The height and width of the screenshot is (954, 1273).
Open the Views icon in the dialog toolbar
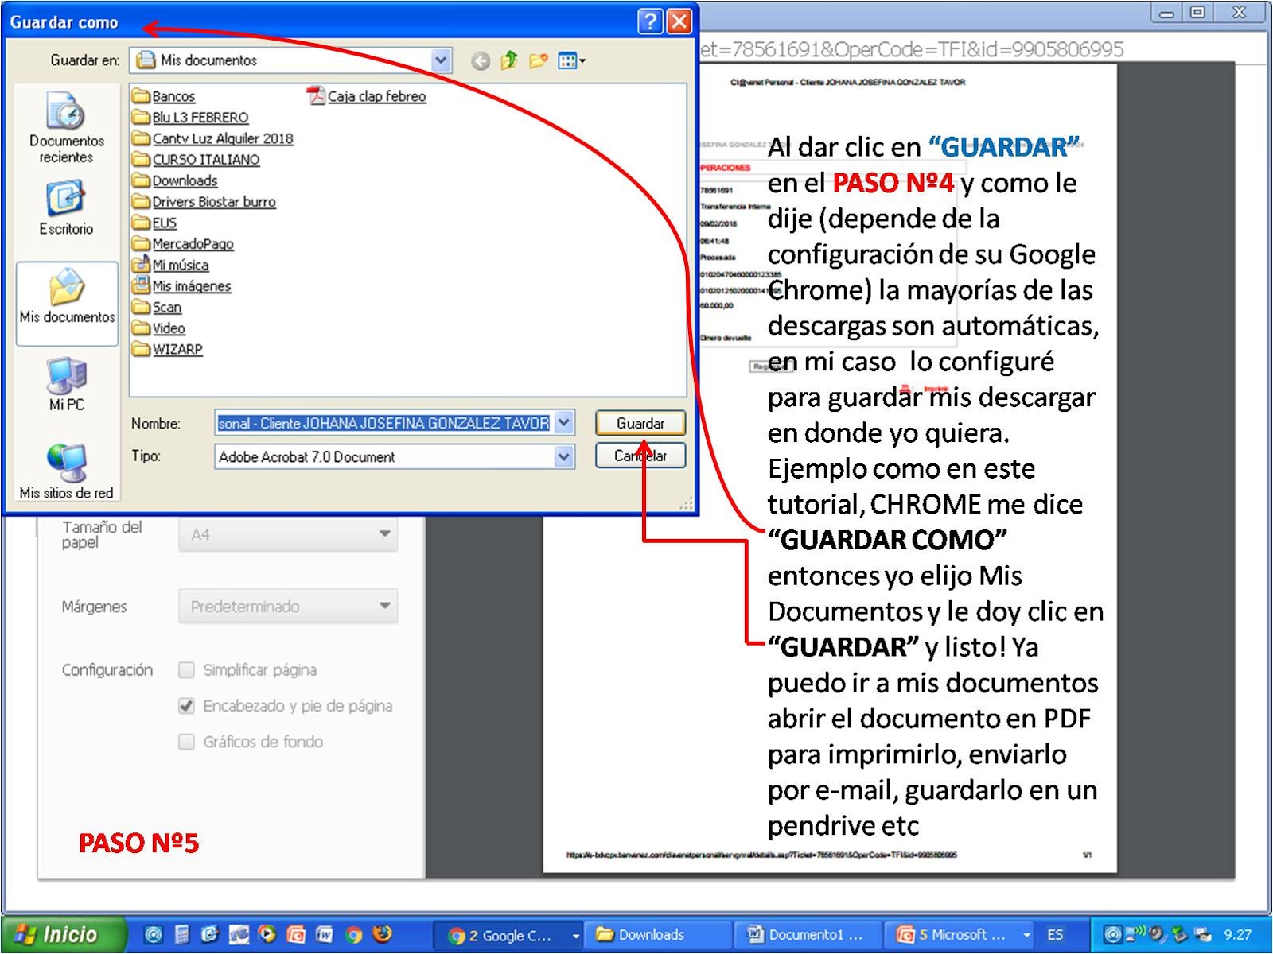pyautogui.click(x=567, y=60)
